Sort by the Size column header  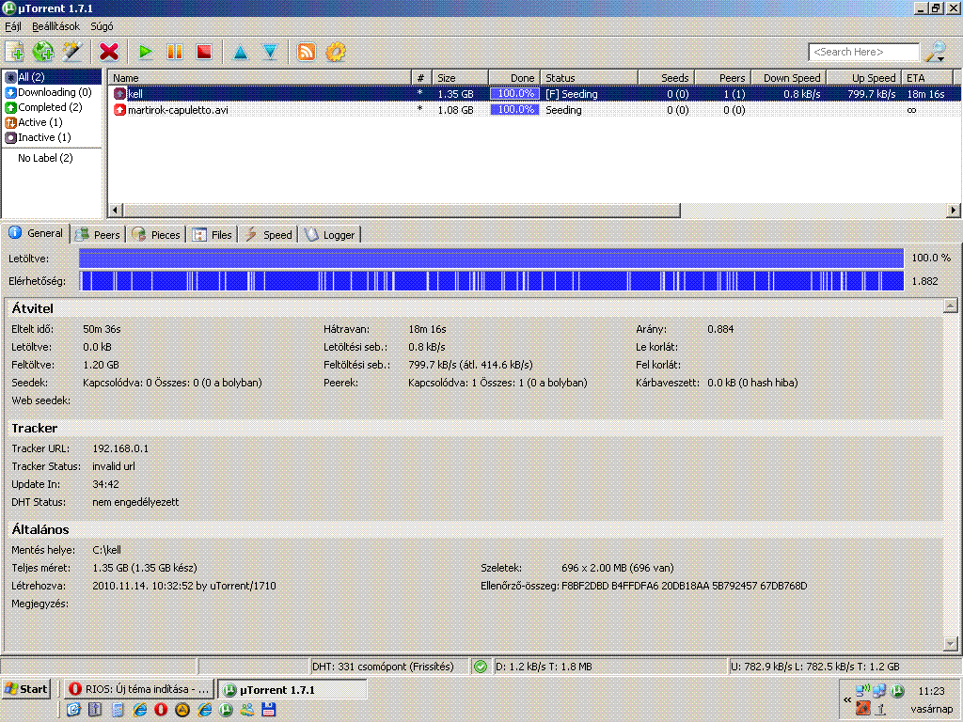point(460,78)
